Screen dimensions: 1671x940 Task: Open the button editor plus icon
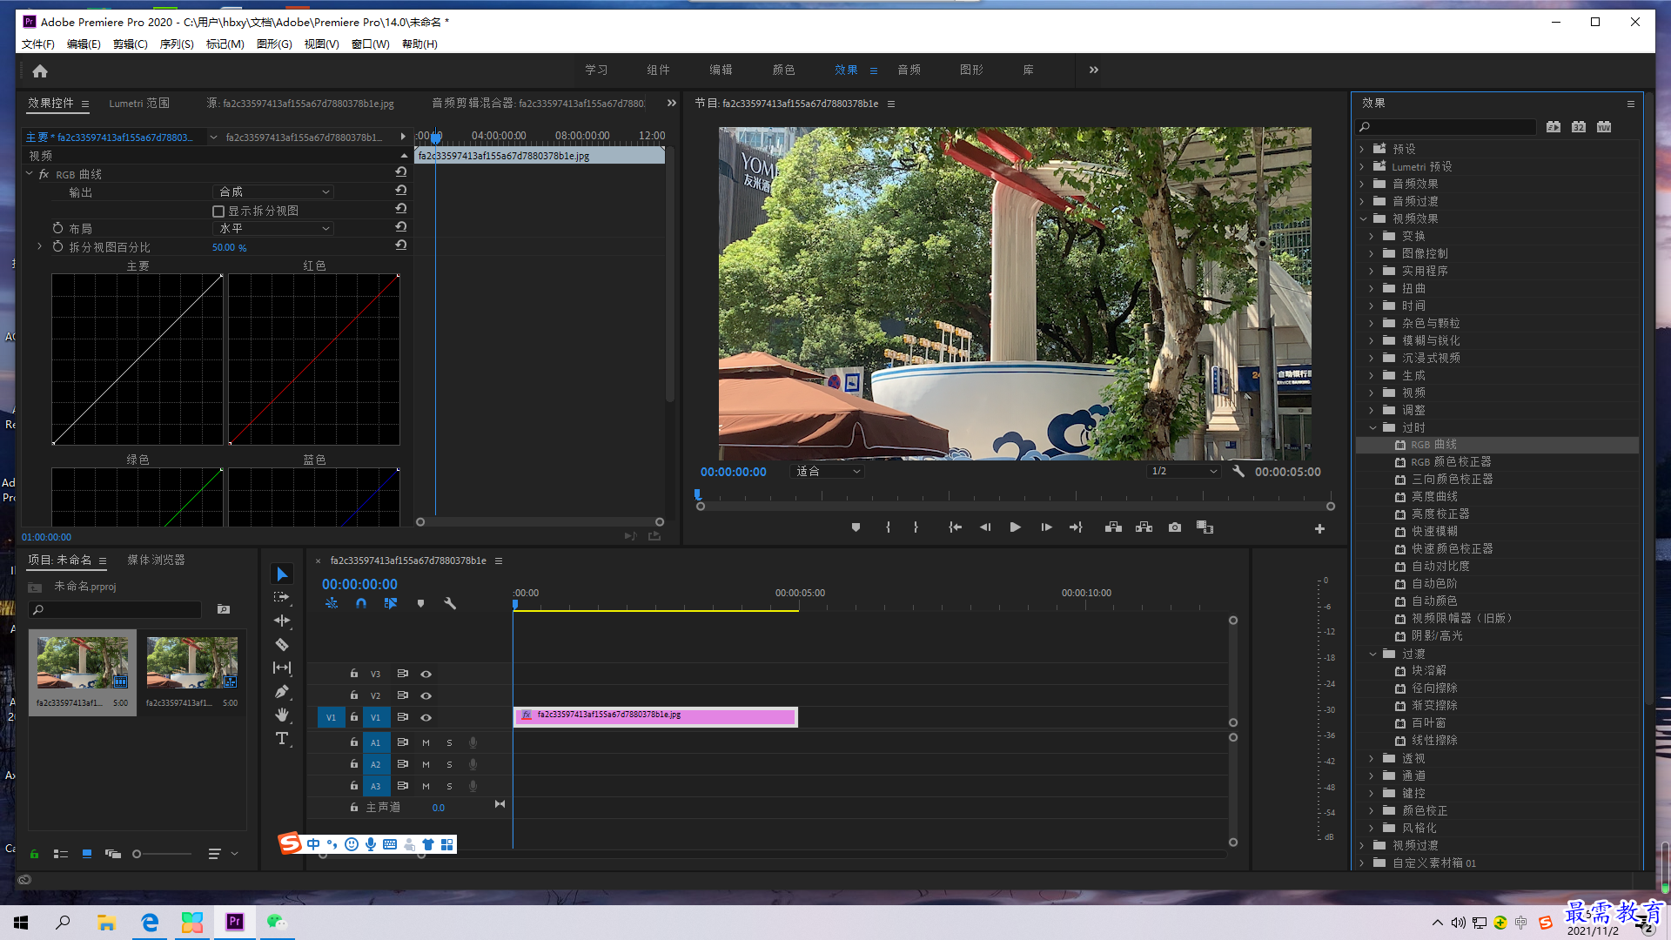[1319, 529]
